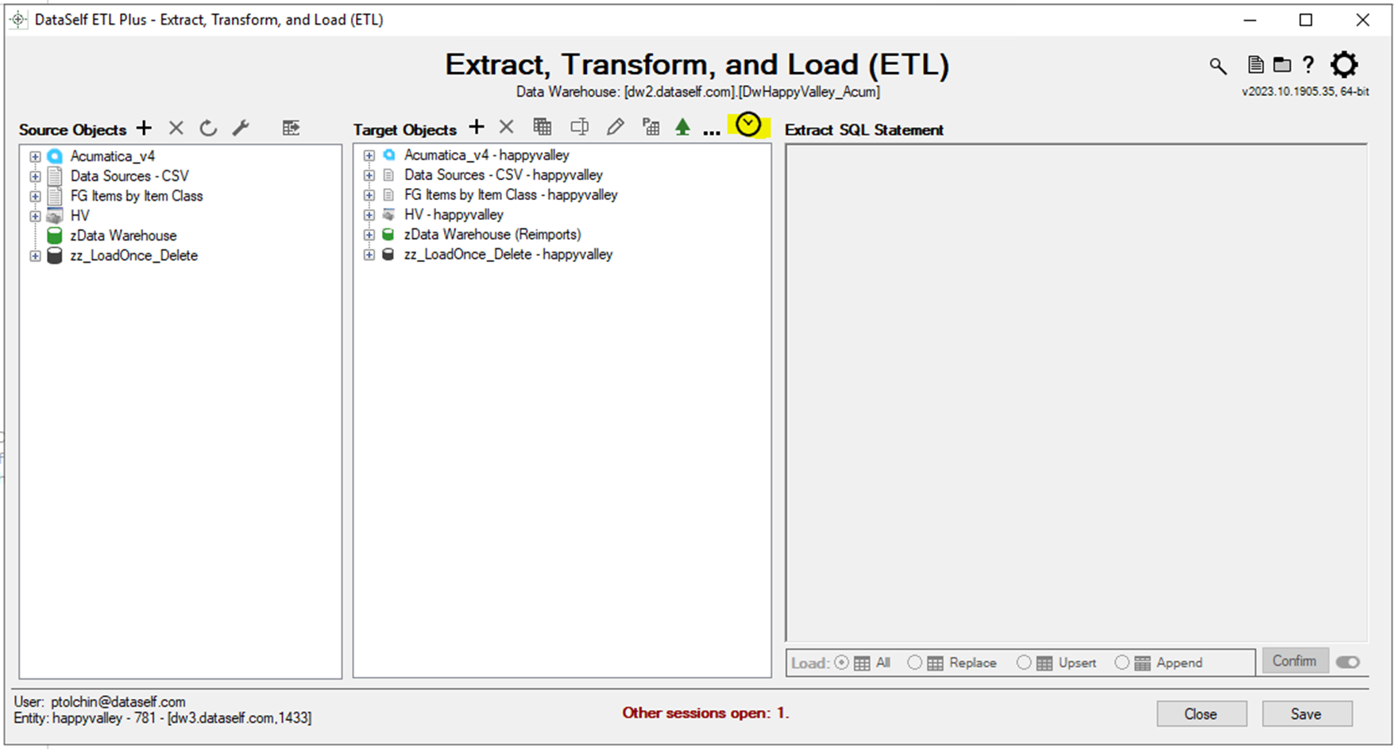Click inside the Extract SQL Statement box
This screenshot has width=1394, height=749.
tap(1076, 393)
